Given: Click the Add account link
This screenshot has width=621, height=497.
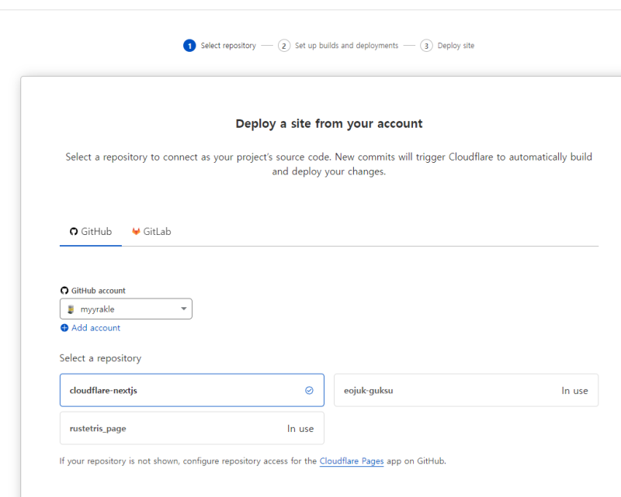Looking at the screenshot, I should (95, 328).
